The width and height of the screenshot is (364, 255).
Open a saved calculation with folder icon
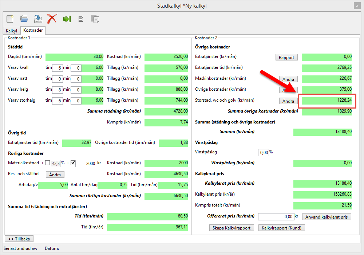pos(24,19)
